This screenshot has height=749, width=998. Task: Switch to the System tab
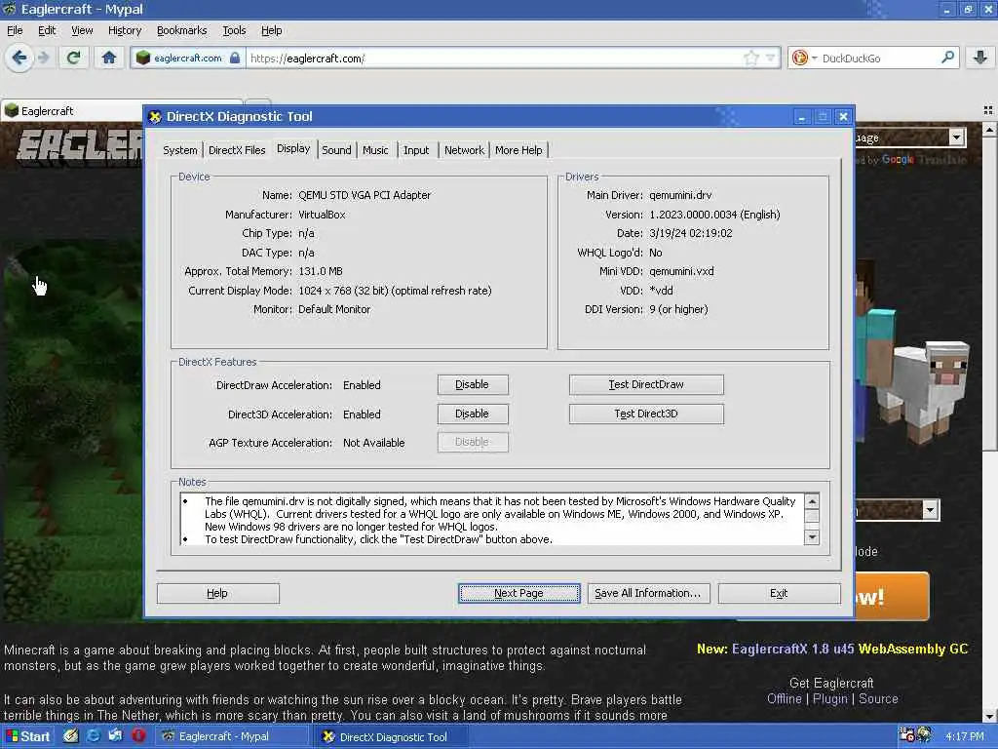pyautogui.click(x=180, y=150)
